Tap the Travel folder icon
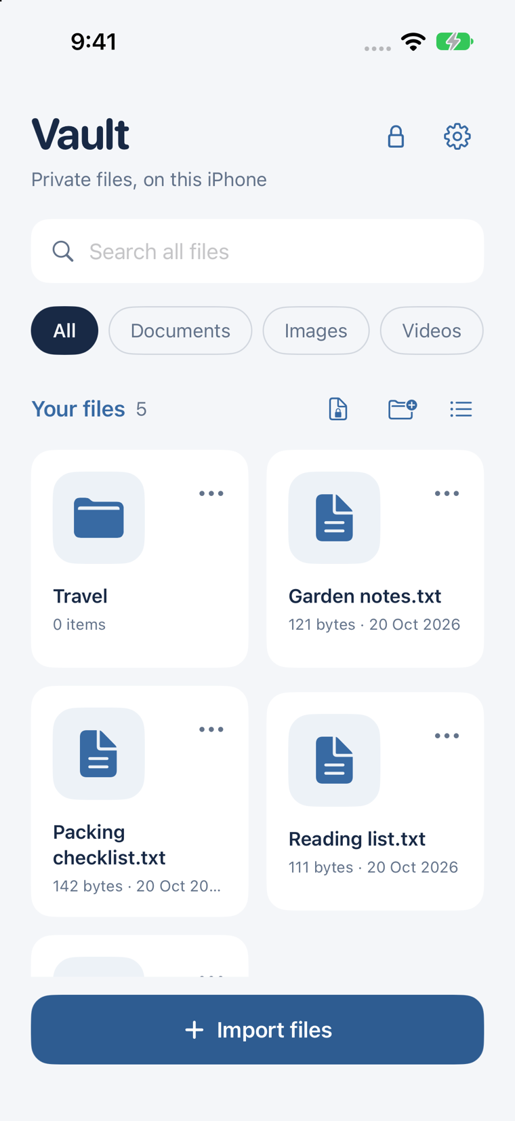The width and height of the screenshot is (515, 1121). click(x=99, y=518)
